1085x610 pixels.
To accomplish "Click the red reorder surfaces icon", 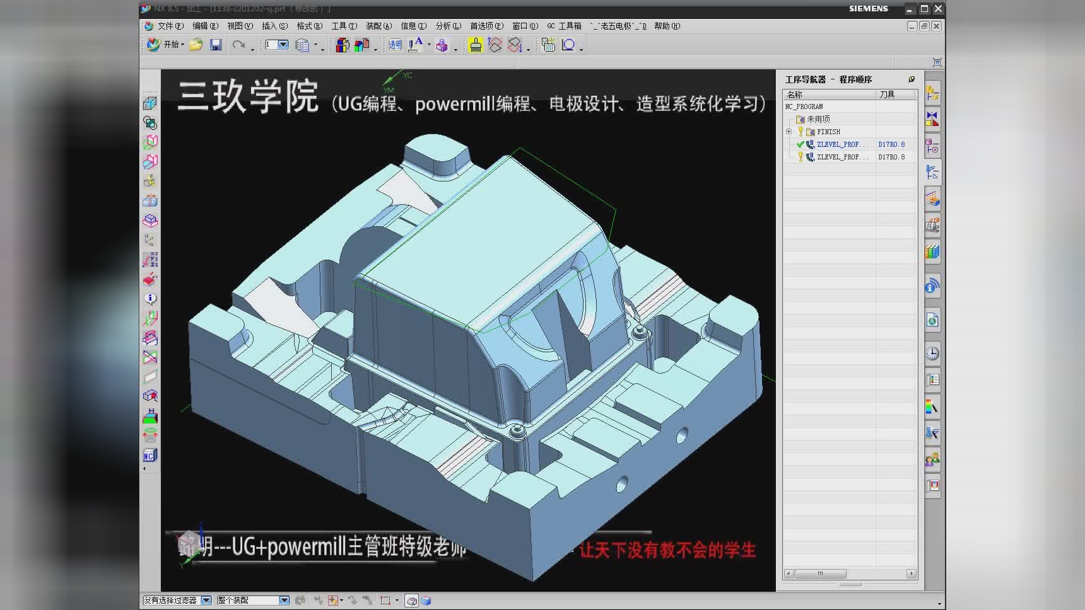I will pyautogui.click(x=495, y=45).
